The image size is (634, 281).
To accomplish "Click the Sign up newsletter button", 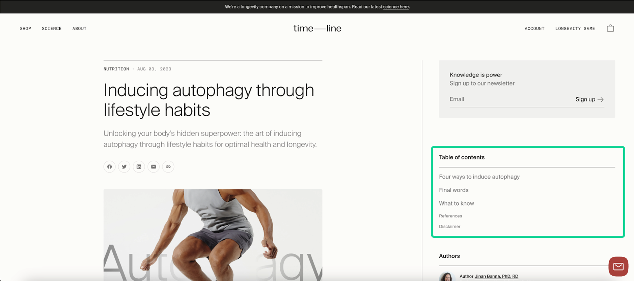I will point(589,99).
